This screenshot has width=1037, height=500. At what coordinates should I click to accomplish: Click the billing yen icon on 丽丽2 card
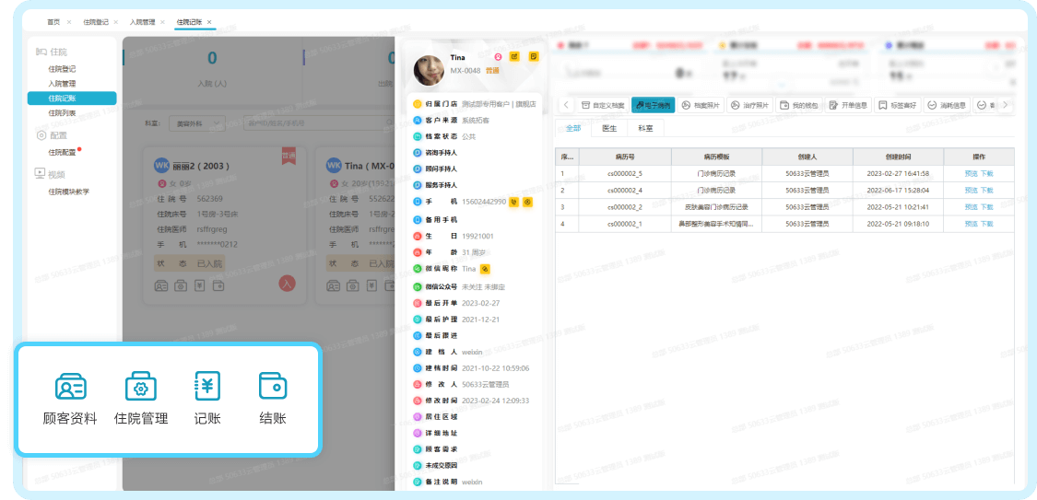199,286
